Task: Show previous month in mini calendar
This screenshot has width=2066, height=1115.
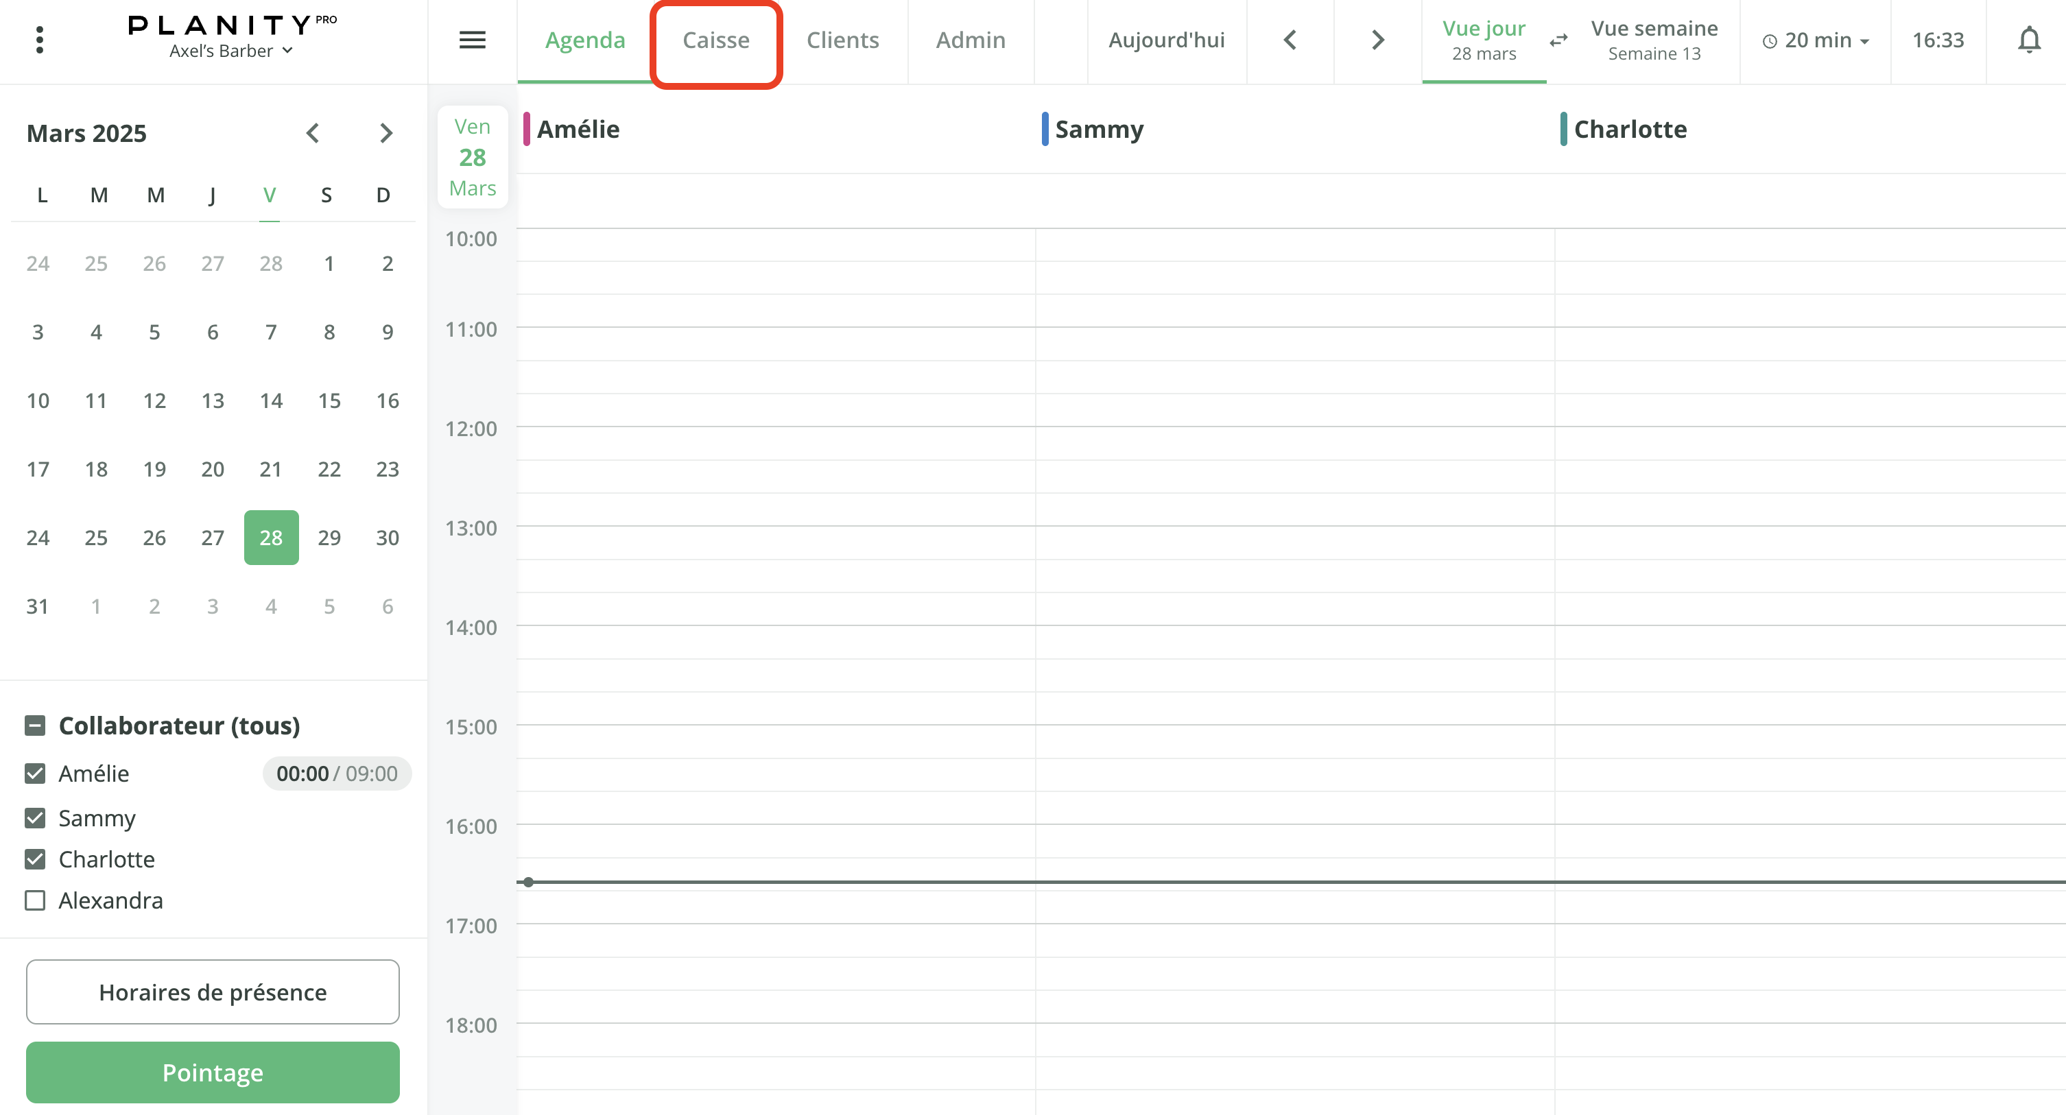Action: pos(313,132)
